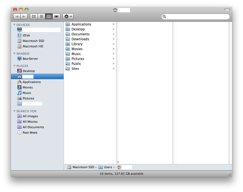Image resolution: width=243 pixels, height=192 pixels.
Task: Collapse the SEARCH FOR section
Action: pyautogui.click(x=15, y=111)
